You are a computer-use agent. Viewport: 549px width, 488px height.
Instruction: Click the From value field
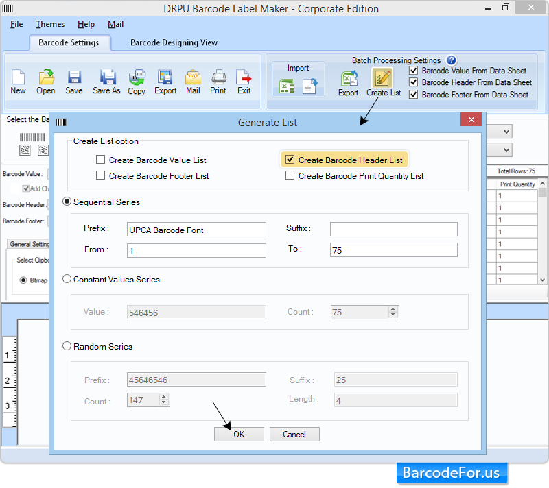click(196, 250)
